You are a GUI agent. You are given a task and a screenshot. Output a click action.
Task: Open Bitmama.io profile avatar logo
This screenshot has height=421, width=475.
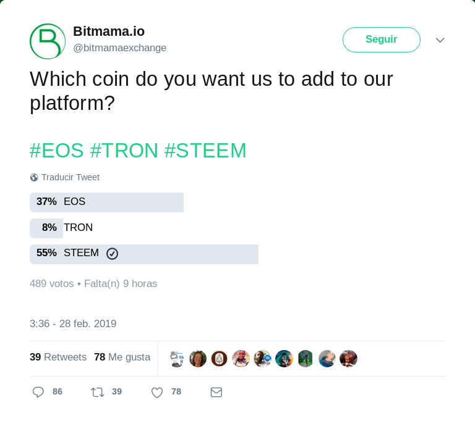(x=48, y=41)
